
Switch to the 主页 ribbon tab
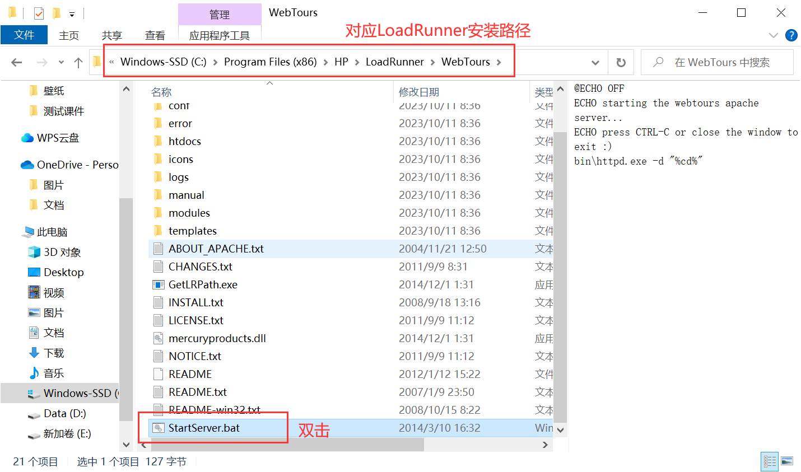point(69,35)
